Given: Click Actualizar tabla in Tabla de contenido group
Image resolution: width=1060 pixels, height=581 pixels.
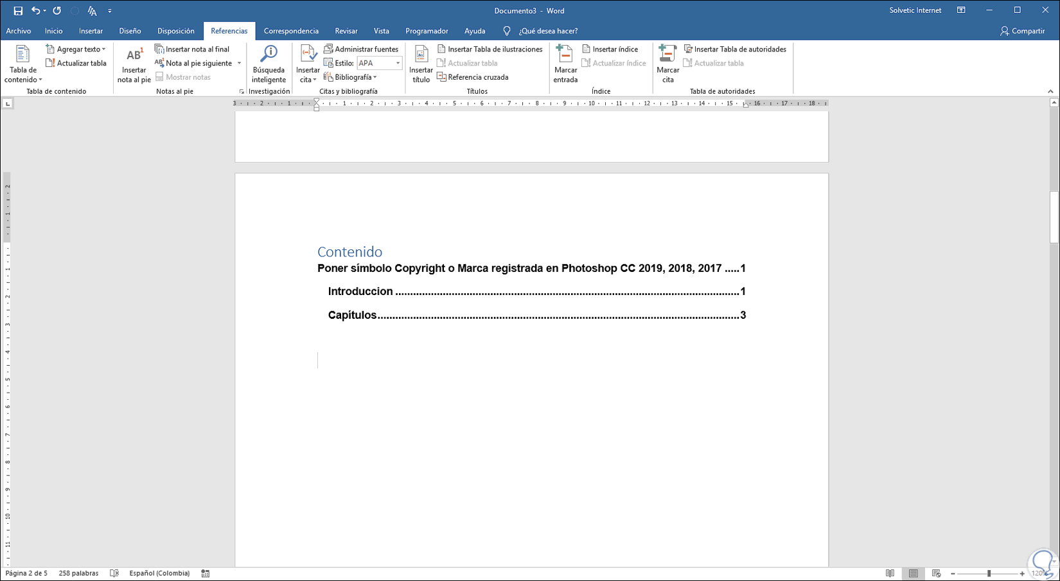Looking at the screenshot, I should [x=76, y=63].
